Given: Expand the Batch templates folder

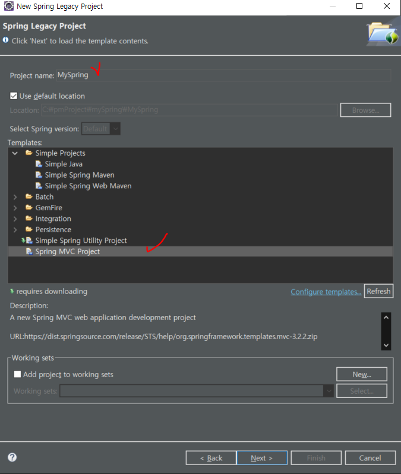Looking at the screenshot, I should click(15, 197).
